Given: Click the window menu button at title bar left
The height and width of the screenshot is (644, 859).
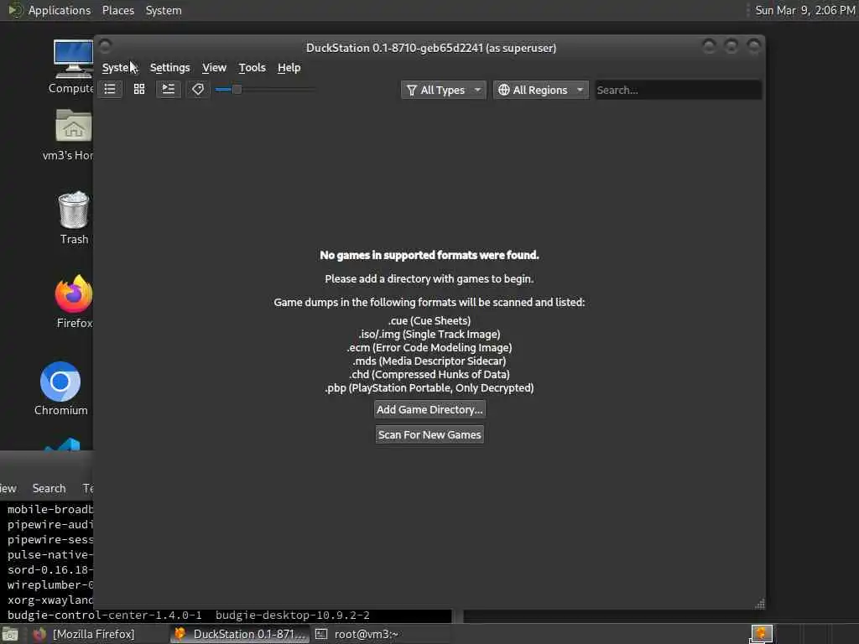Looking at the screenshot, I should pyautogui.click(x=105, y=47).
